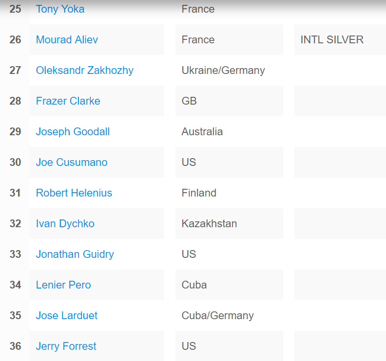Open Tony Yoka's profile link

click(60, 9)
